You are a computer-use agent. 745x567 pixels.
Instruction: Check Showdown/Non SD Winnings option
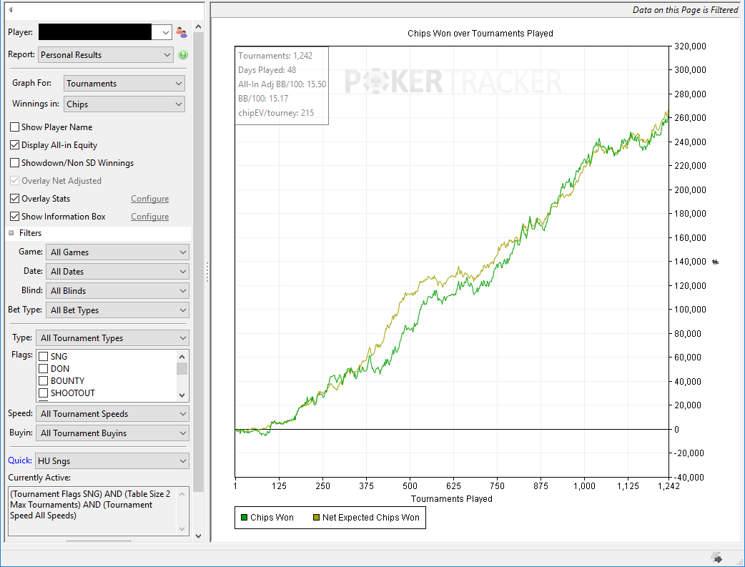pyautogui.click(x=15, y=162)
